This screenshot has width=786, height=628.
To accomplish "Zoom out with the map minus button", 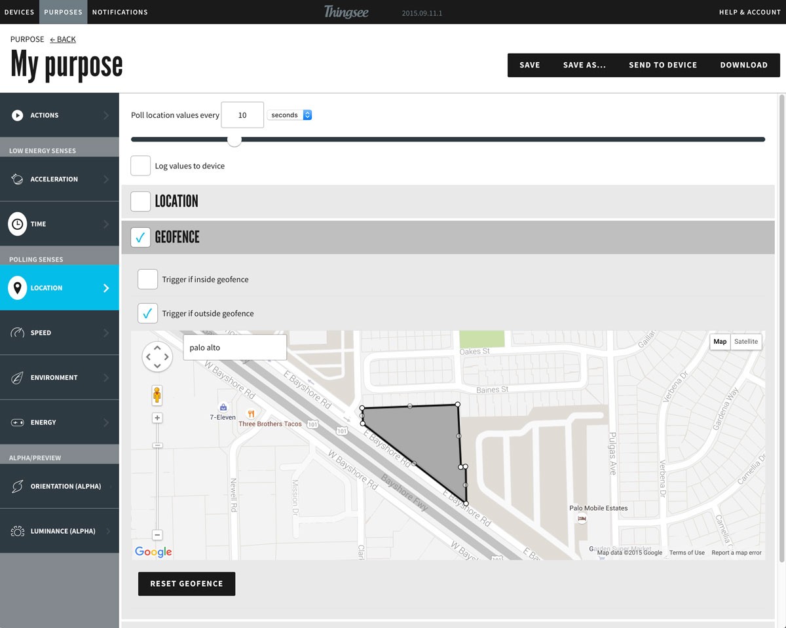I will coord(157,535).
